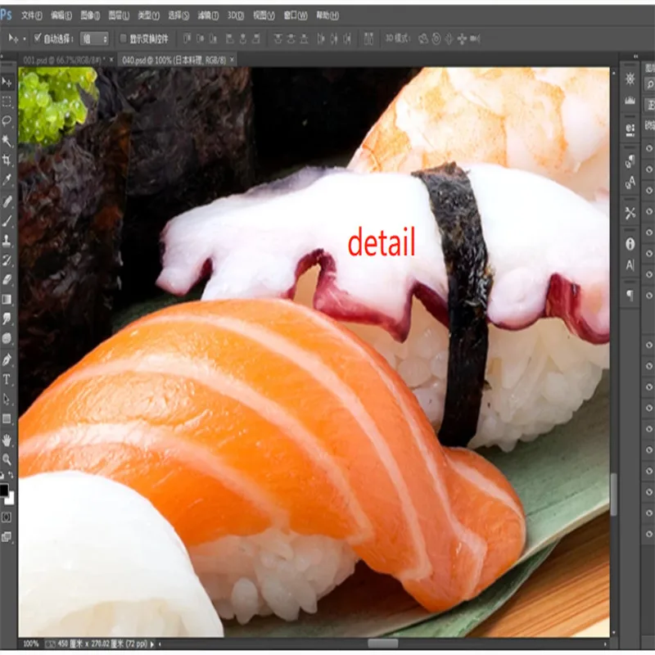The height and width of the screenshot is (655, 655).
Task: Open the 图像 menu
Action: pyautogui.click(x=90, y=16)
